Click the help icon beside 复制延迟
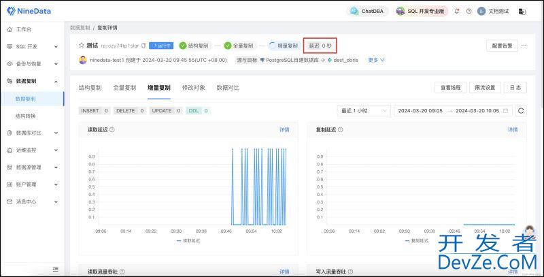The width and height of the screenshot is (544, 277). click(x=341, y=130)
